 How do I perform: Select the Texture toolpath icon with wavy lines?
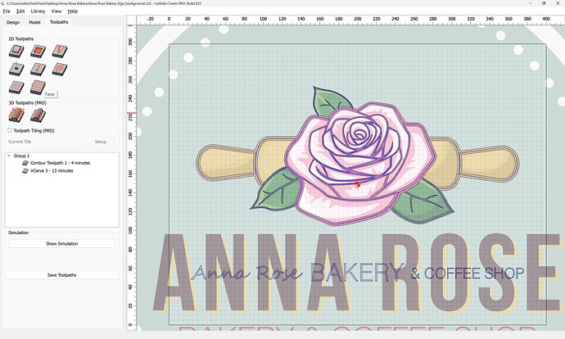60,69
